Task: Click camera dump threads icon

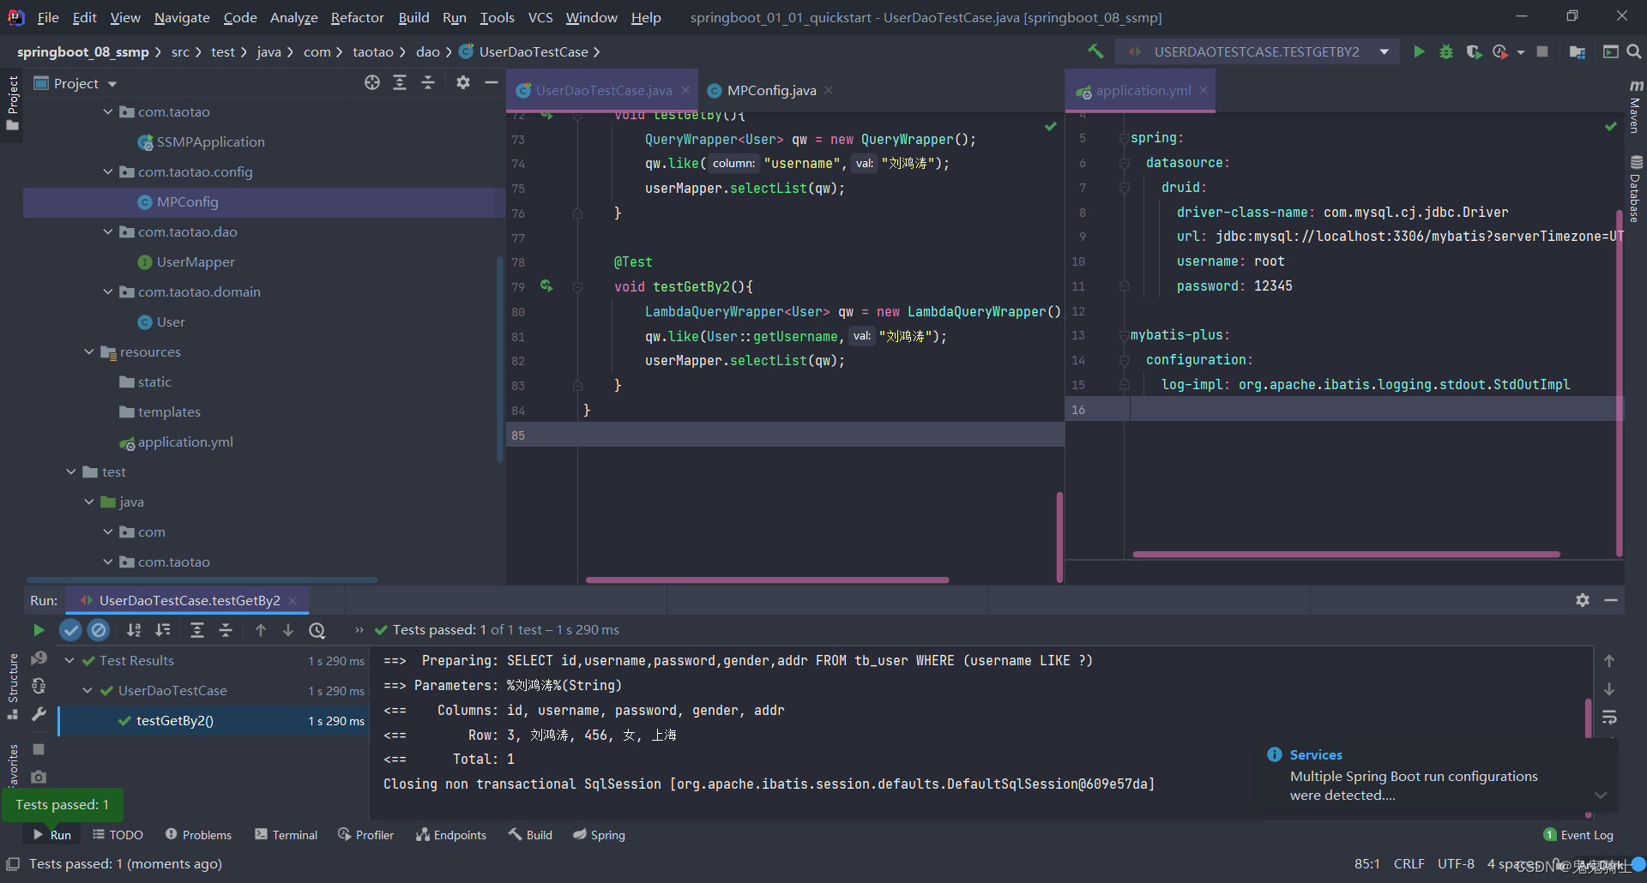Action: click(39, 777)
